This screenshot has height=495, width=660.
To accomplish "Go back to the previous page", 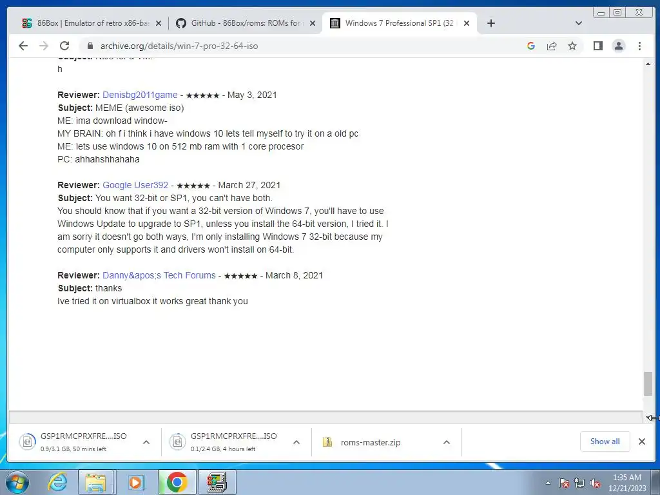I will pos(23,46).
